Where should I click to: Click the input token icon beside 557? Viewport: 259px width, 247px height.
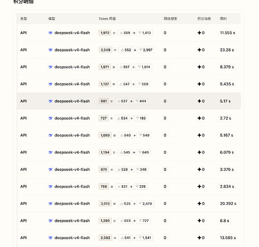coord(121,67)
